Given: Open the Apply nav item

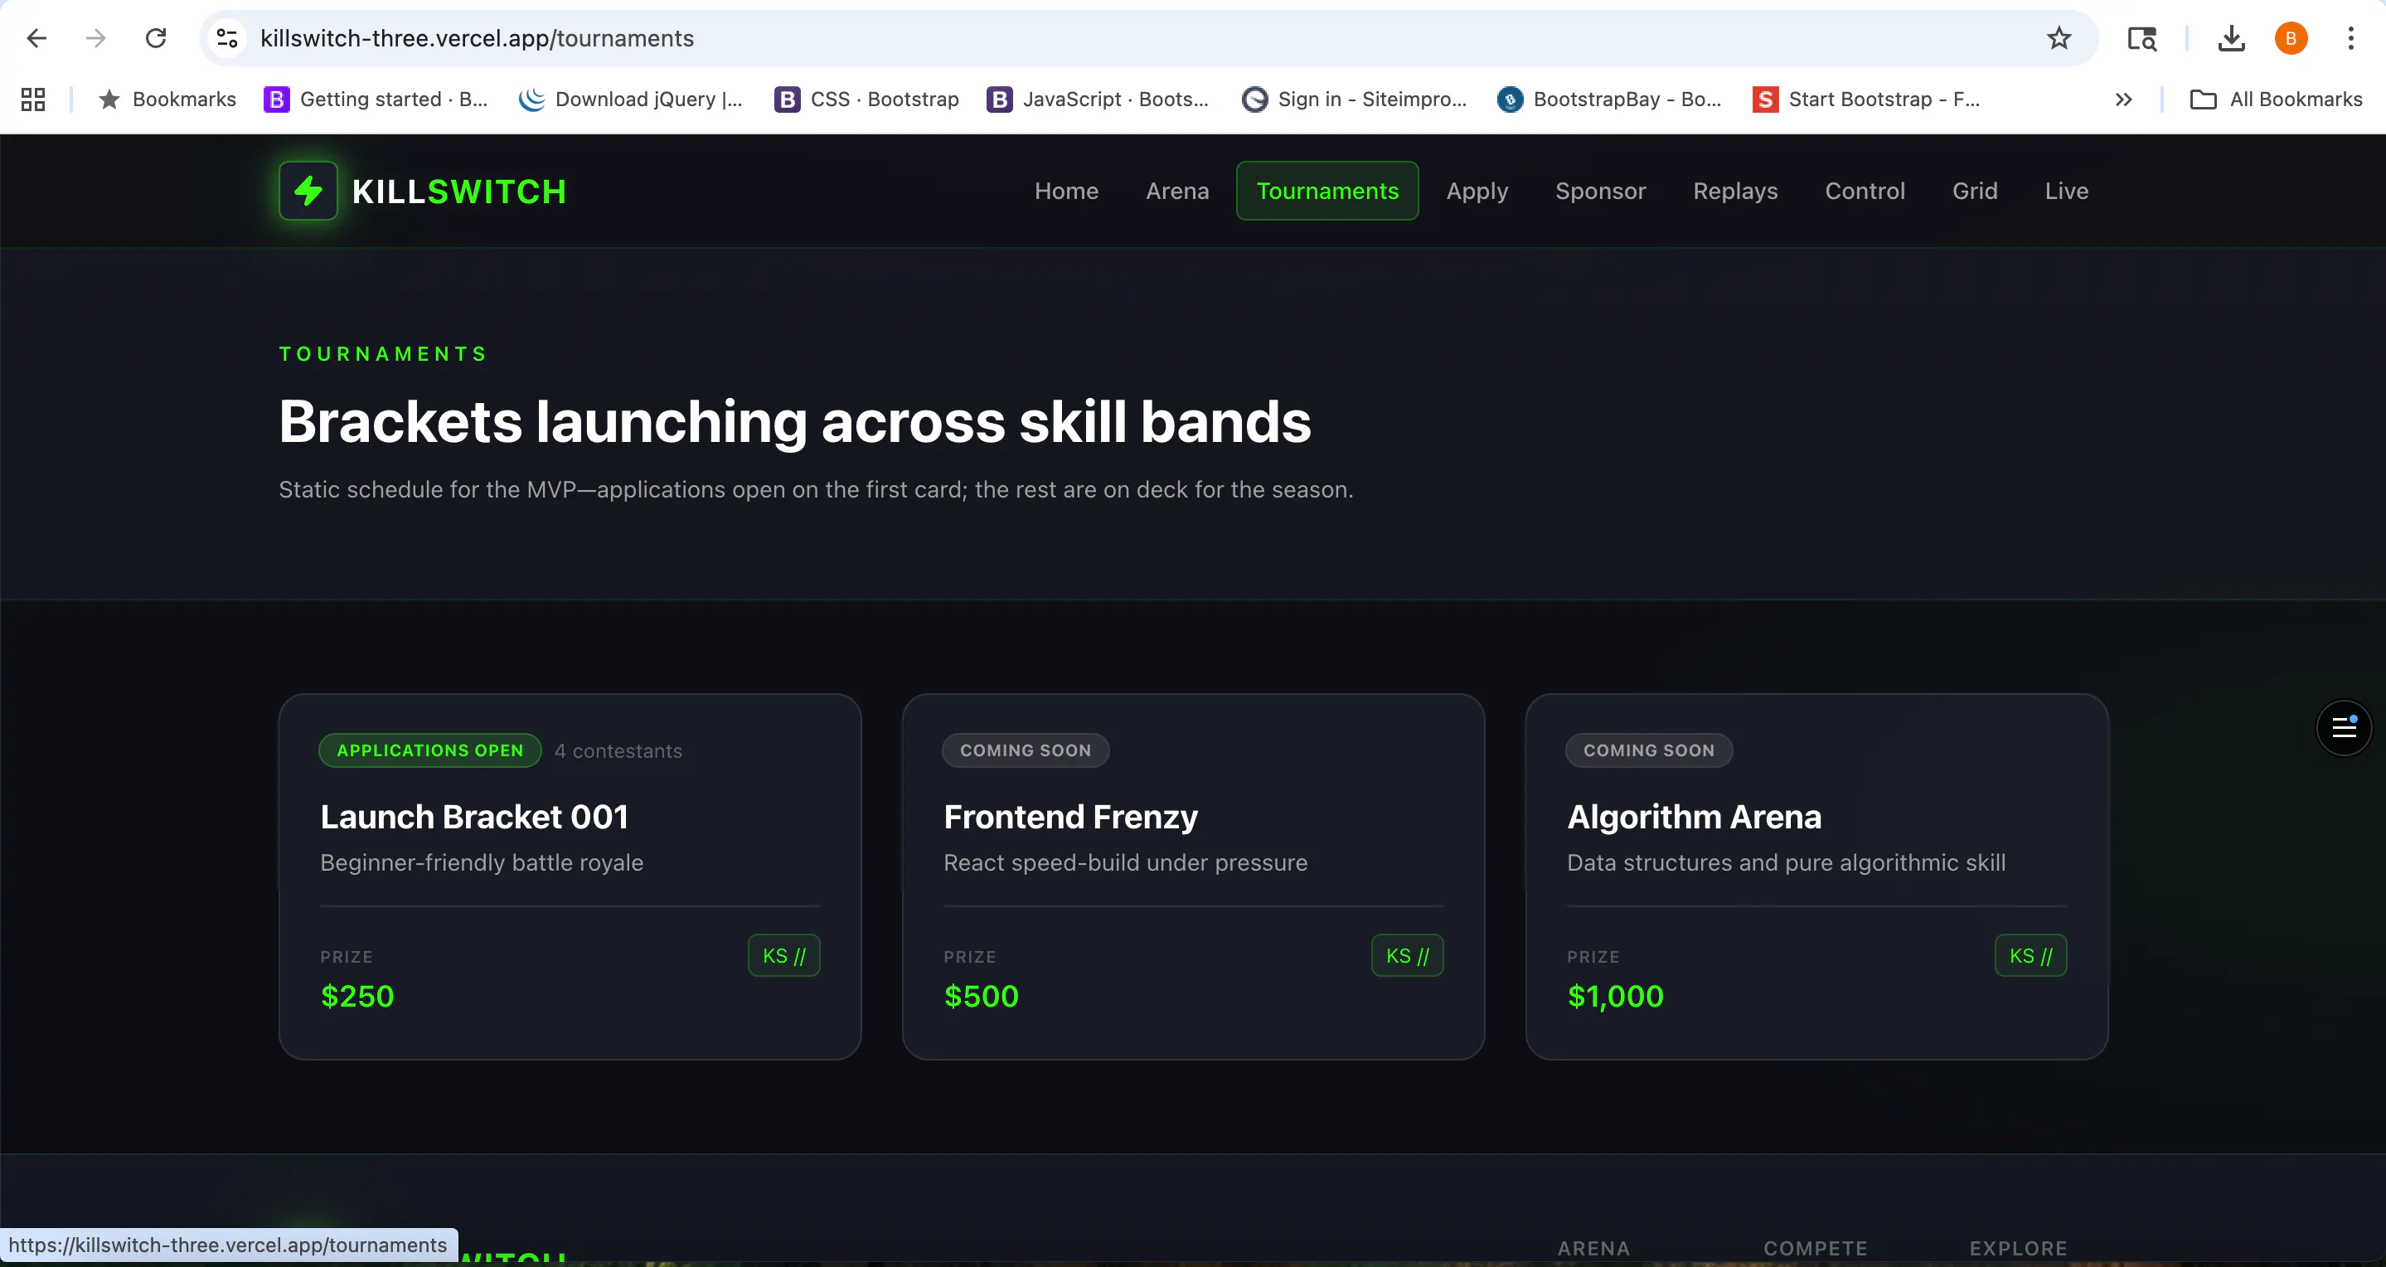Looking at the screenshot, I should pos(1477,191).
